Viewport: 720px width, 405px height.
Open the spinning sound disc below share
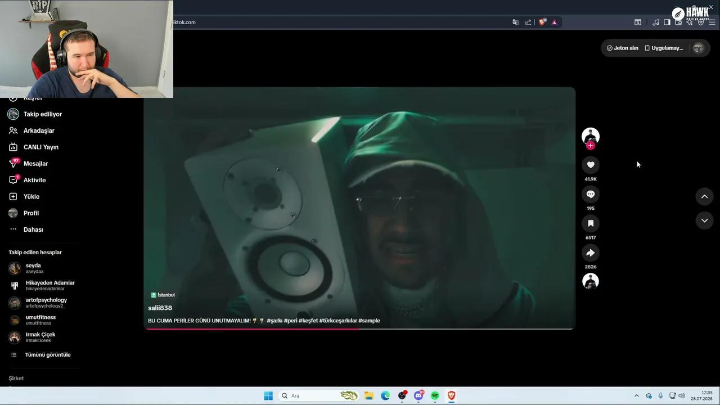[590, 281]
